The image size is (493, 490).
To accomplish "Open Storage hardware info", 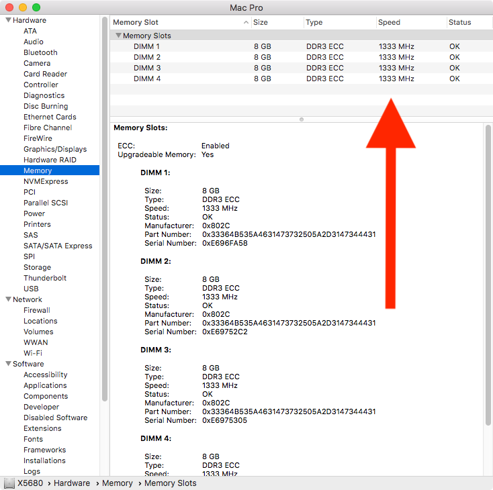I will (x=37, y=267).
